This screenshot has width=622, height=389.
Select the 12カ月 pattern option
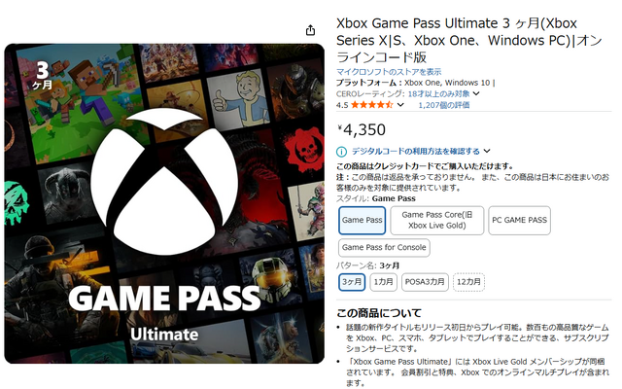468,282
